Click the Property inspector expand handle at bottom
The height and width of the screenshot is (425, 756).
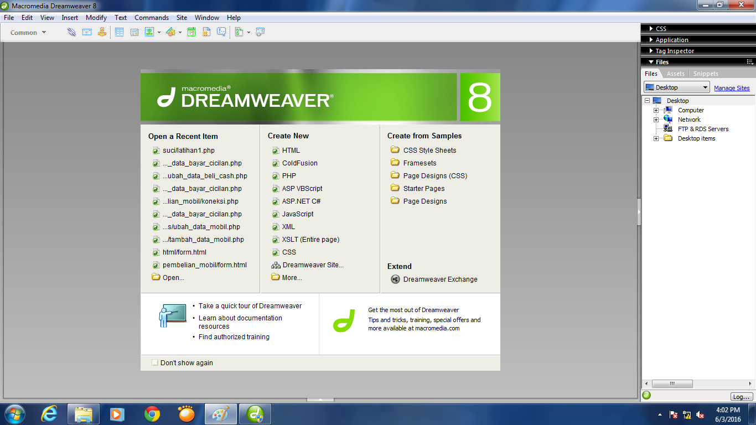pyautogui.click(x=320, y=400)
